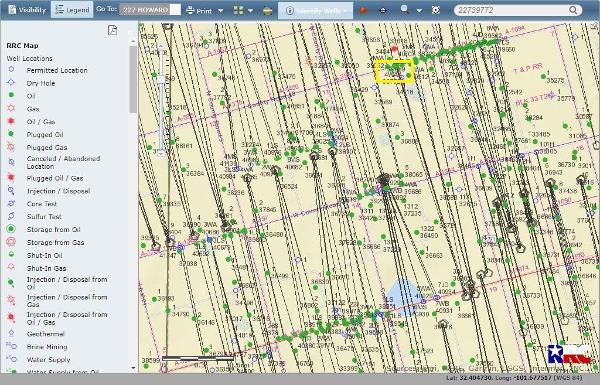Close the legend panel with the X
This screenshot has height=385, width=600.
pyautogui.click(x=129, y=32)
